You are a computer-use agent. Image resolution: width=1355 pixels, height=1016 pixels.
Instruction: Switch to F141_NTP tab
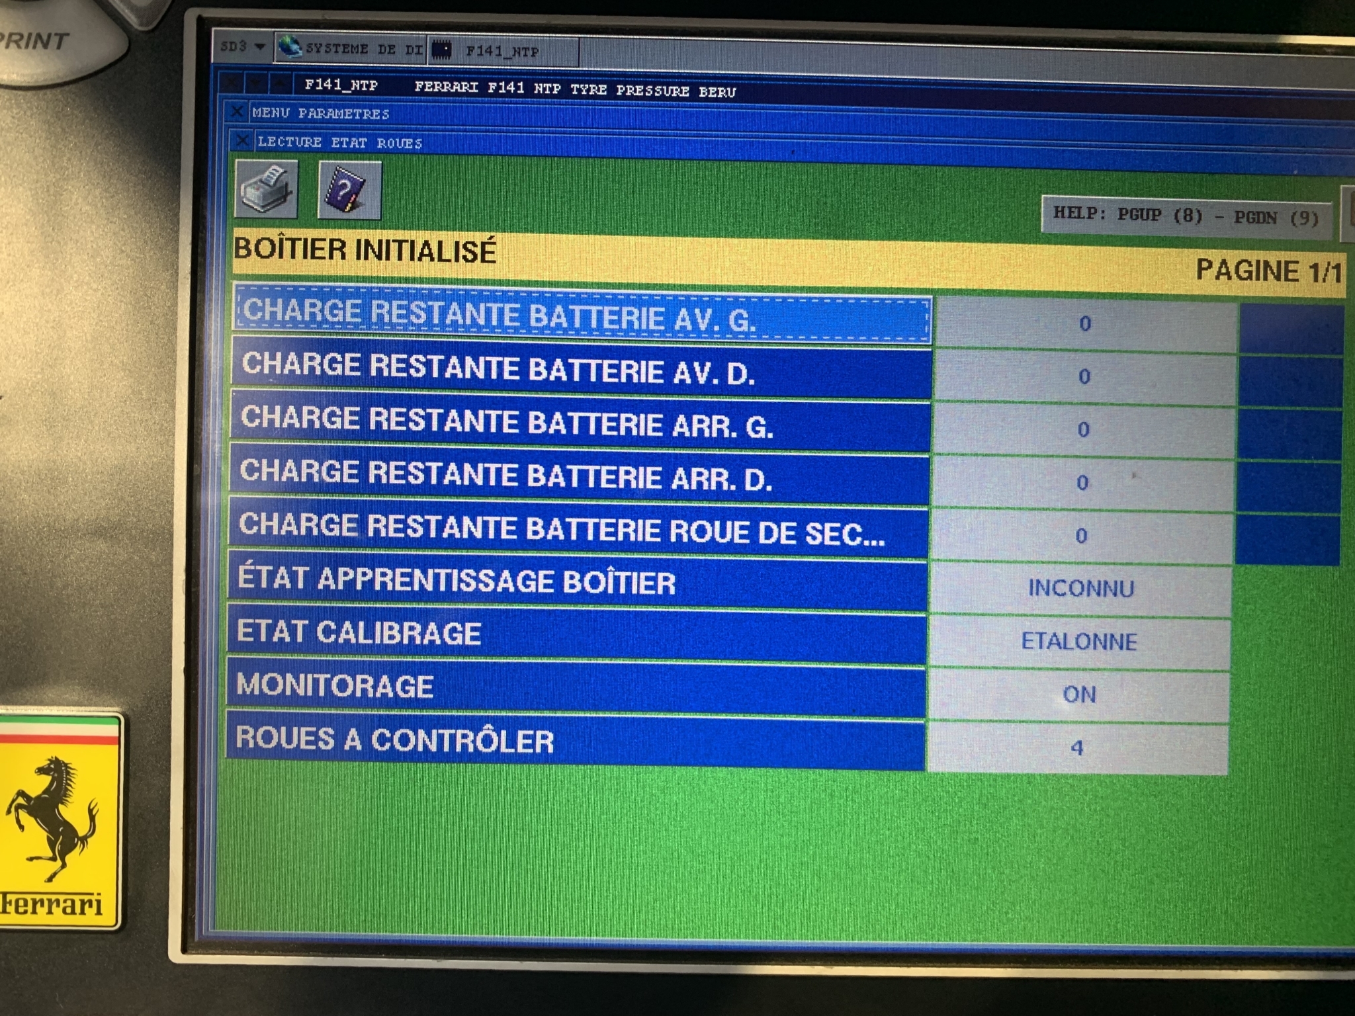(503, 51)
